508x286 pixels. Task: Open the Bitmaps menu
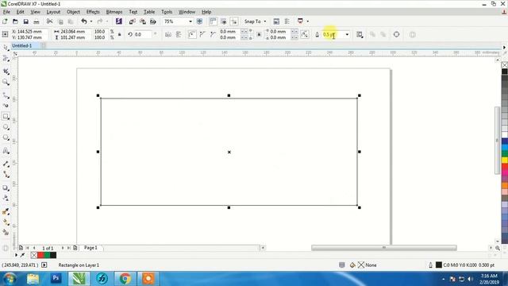click(114, 12)
